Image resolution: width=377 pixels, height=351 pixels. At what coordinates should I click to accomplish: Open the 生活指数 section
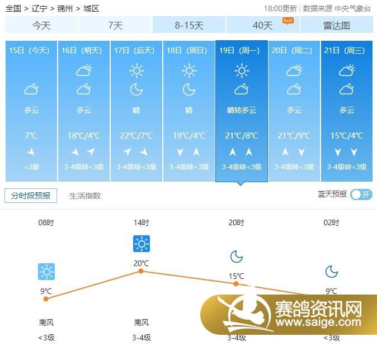click(x=85, y=196)
